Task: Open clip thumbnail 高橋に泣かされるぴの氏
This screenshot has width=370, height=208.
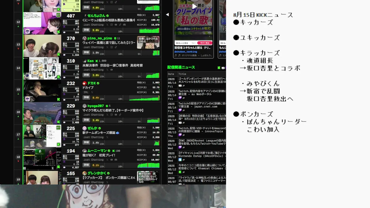Action: pos(148,42)
